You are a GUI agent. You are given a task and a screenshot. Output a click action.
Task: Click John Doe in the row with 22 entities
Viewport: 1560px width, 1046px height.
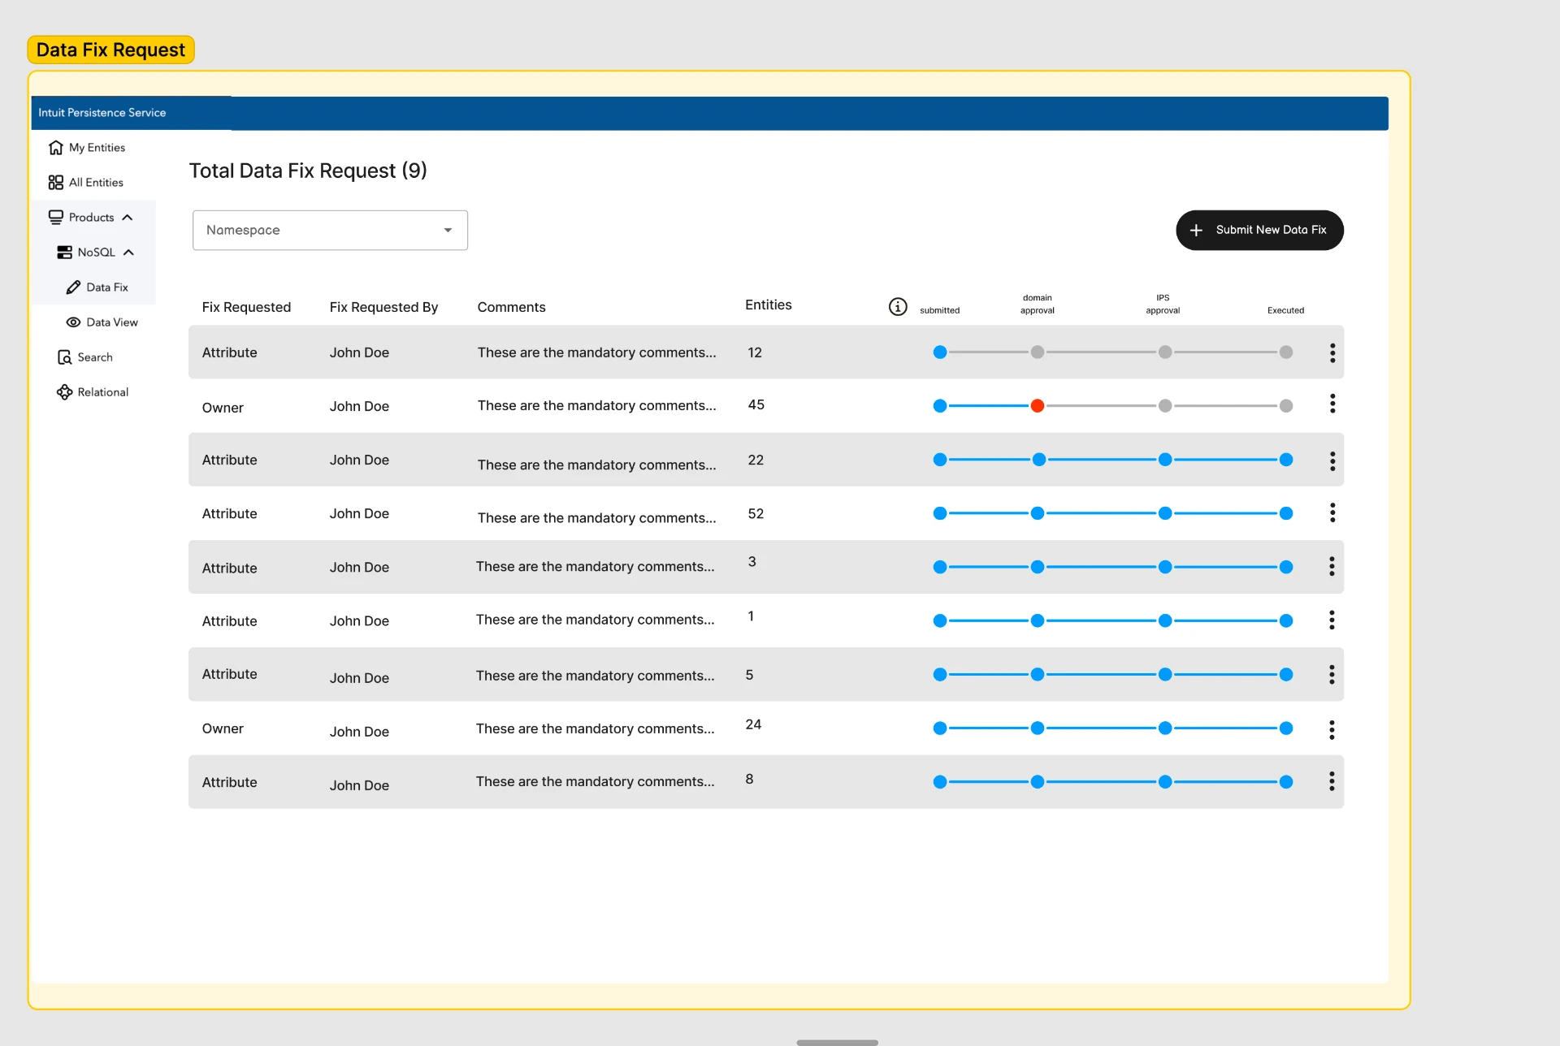pyautogui.click(x=359, y=460)
